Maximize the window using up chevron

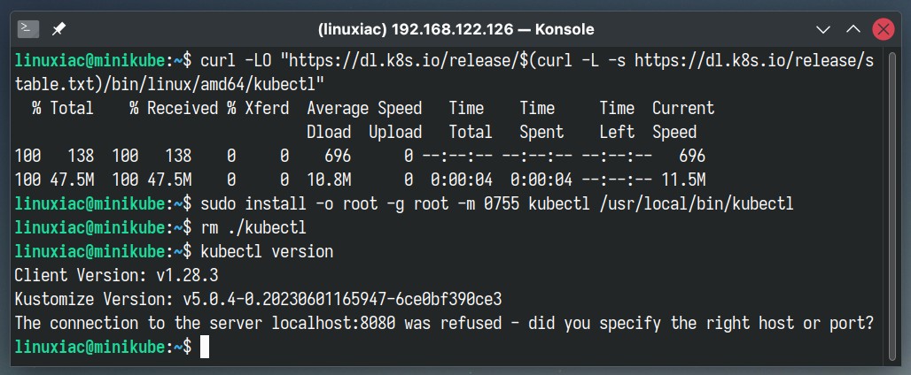coord(853,29)
